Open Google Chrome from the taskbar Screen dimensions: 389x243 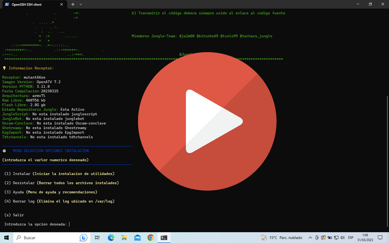click(150, 238)
